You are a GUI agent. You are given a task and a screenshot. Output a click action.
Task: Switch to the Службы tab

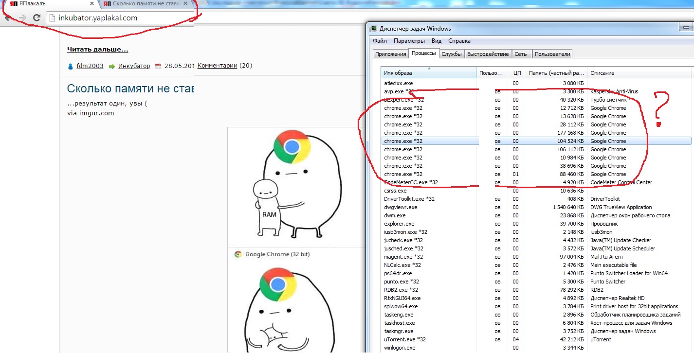pos(452,54)
